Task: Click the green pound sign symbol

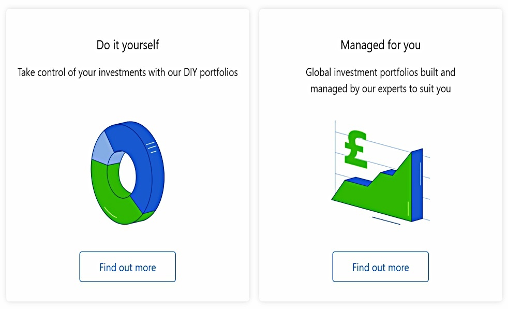Action: [356, 149]
